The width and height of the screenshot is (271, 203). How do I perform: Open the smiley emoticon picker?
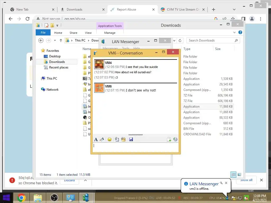click(x=109, y=140)
